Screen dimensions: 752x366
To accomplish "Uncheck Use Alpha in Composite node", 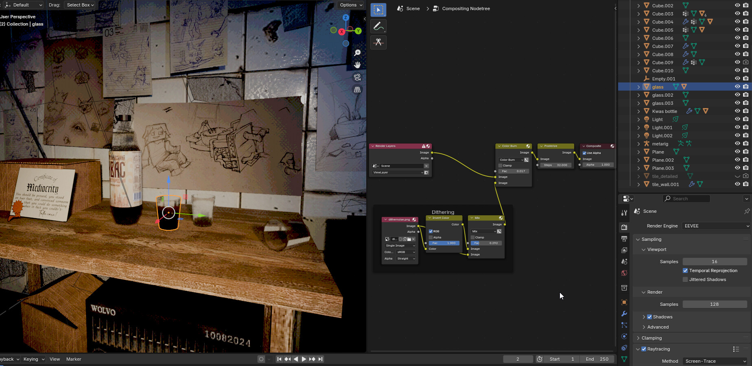I will coord(584,153).
